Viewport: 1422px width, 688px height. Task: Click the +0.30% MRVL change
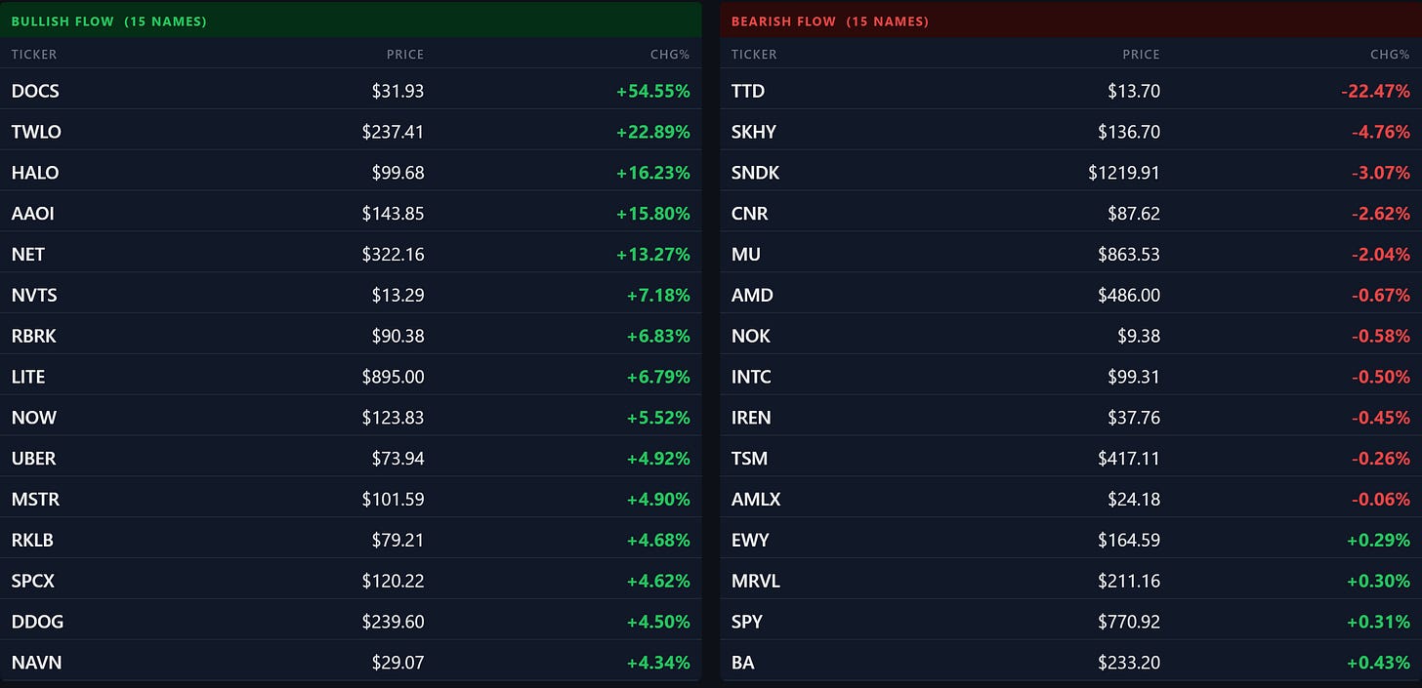pyautogui.click(x=1378, y=581)
